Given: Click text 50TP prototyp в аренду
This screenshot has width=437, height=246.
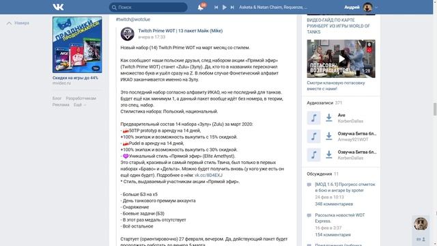Looking at the screenshot, I should 165,131.
